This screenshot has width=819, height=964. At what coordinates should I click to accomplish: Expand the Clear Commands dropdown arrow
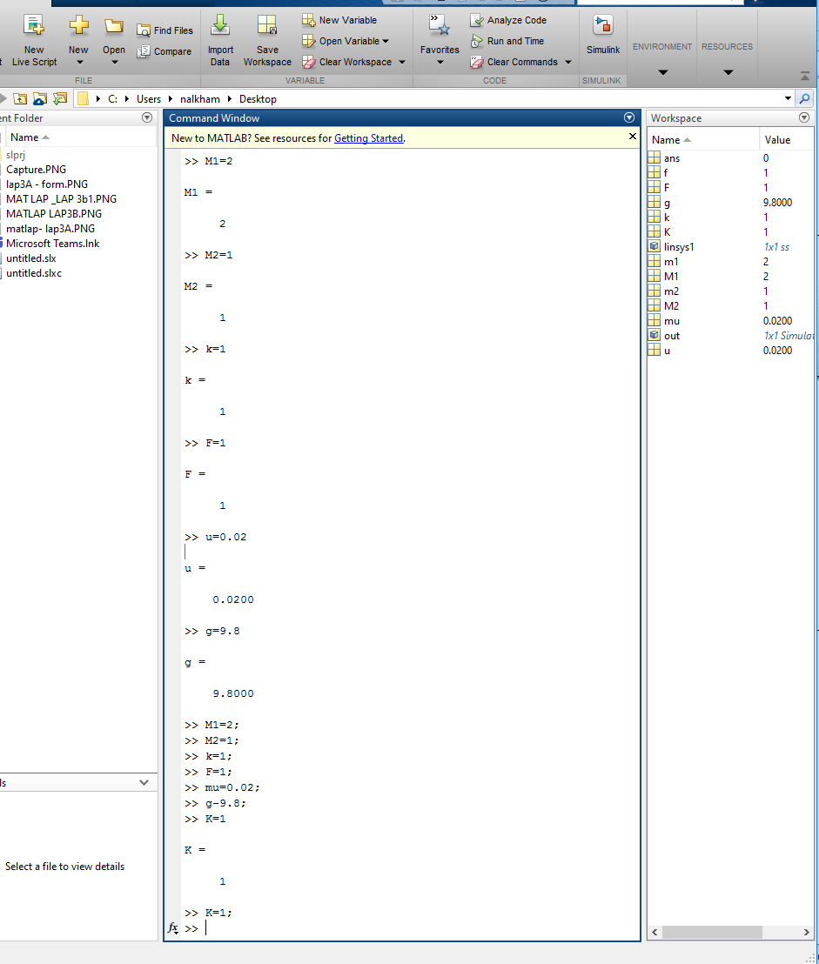(x=568, y=62)
